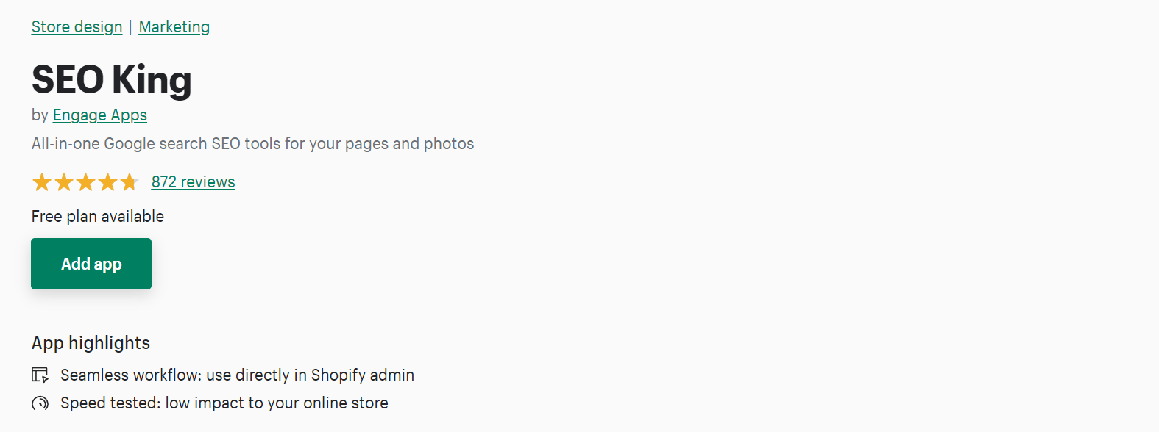Click the fifth partially filled star

(x=130, y=182)
